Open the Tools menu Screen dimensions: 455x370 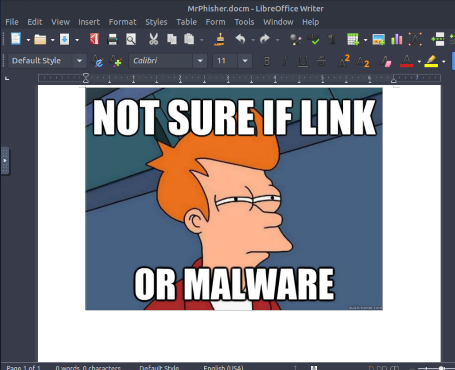point(244,22)
